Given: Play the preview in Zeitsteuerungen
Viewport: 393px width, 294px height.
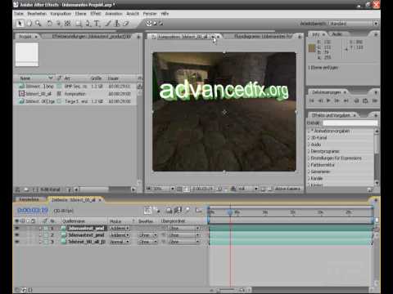Looking at the screenshot, I should (x=328, y=101).
